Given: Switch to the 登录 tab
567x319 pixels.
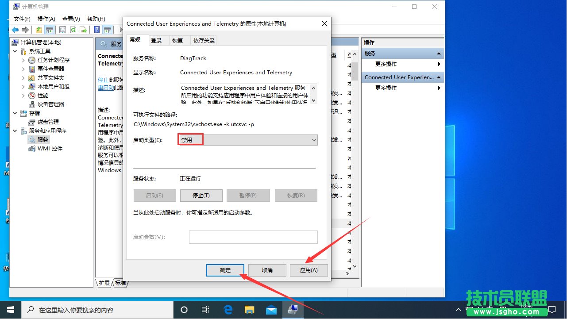Looking at the screenshot, I should 156,40.
